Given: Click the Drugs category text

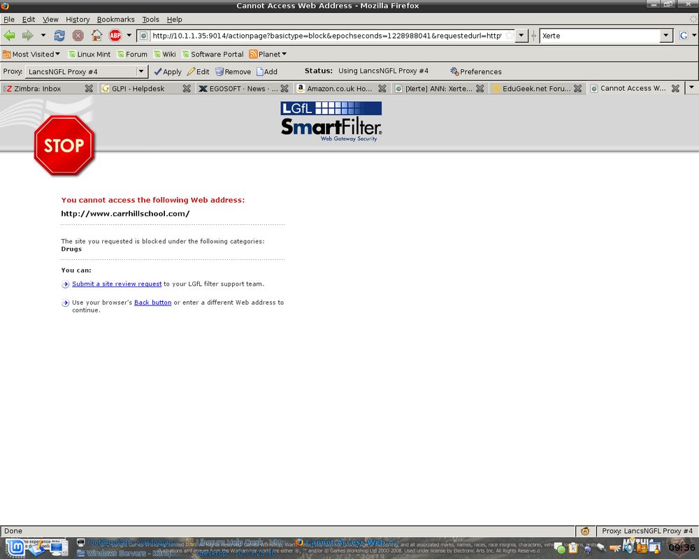Looking at the screenshot, I should click(x=71, y=249).
